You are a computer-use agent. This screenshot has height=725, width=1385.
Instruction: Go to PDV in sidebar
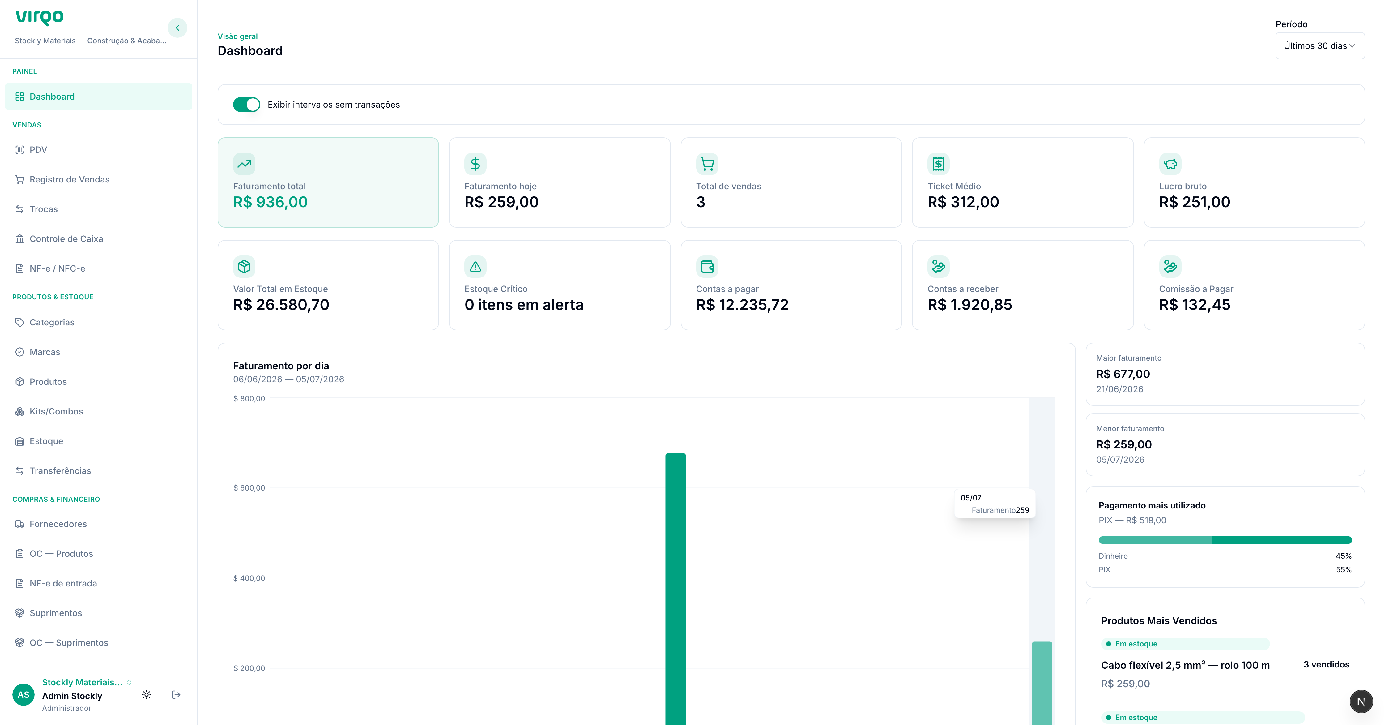point(98,150)
